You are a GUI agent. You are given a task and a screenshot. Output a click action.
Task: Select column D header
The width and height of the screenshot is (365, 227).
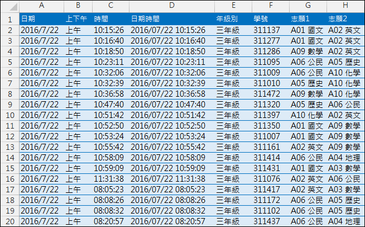(172, 6)
